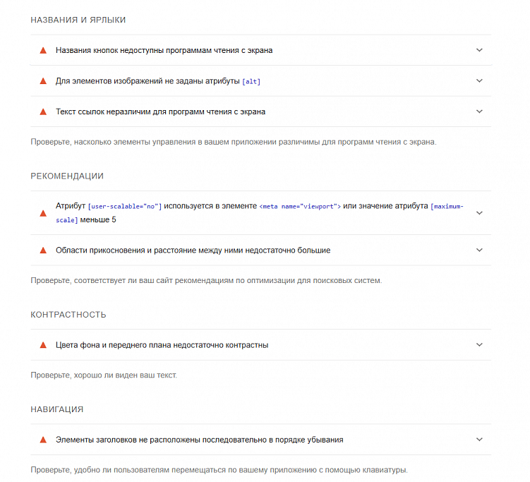Expand background and foreground contrast audit chevron

click(x=479, y=344)
